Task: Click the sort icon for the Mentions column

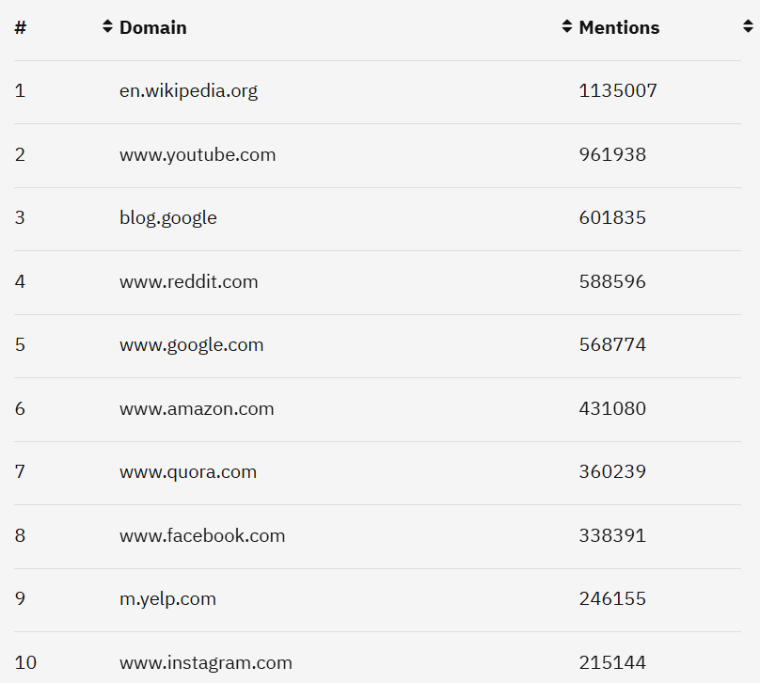Action: (747, 27)
